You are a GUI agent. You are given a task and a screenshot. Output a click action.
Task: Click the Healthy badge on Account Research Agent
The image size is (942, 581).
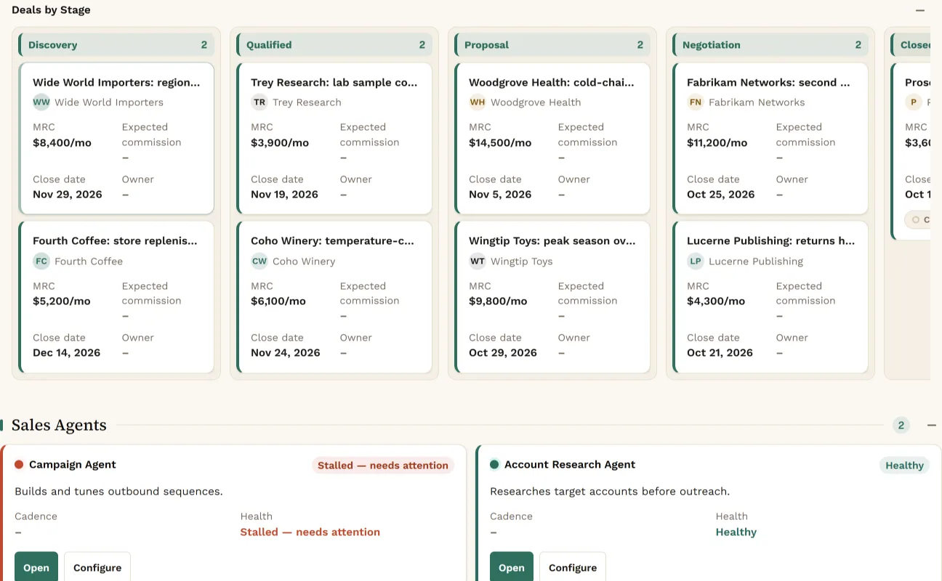[x=904, y=466]
